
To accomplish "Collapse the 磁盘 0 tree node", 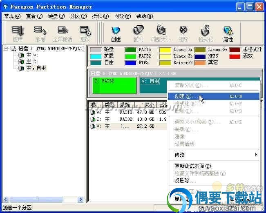I will [x=6, y=49].
